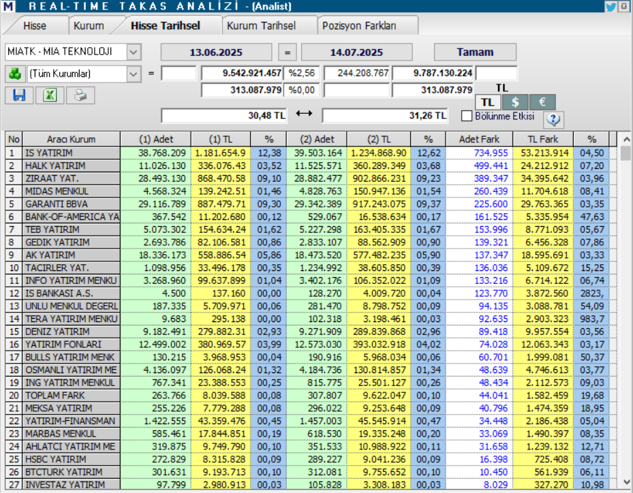Click the 31,26 TL price field
Image resolution: width=633 pixels, height=493 pixels.
pos(385,116)
